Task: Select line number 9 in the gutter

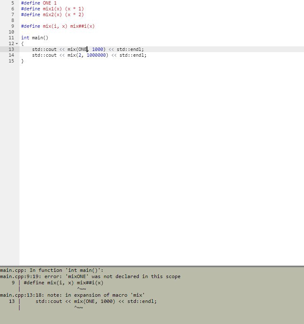Action: tap(12, 26)
